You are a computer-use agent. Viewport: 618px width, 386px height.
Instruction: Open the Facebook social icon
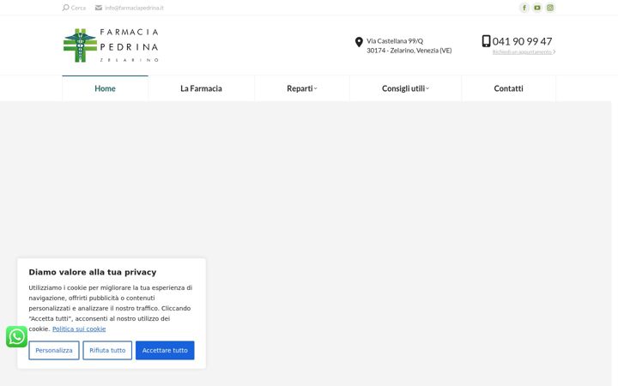pos(524,8)
